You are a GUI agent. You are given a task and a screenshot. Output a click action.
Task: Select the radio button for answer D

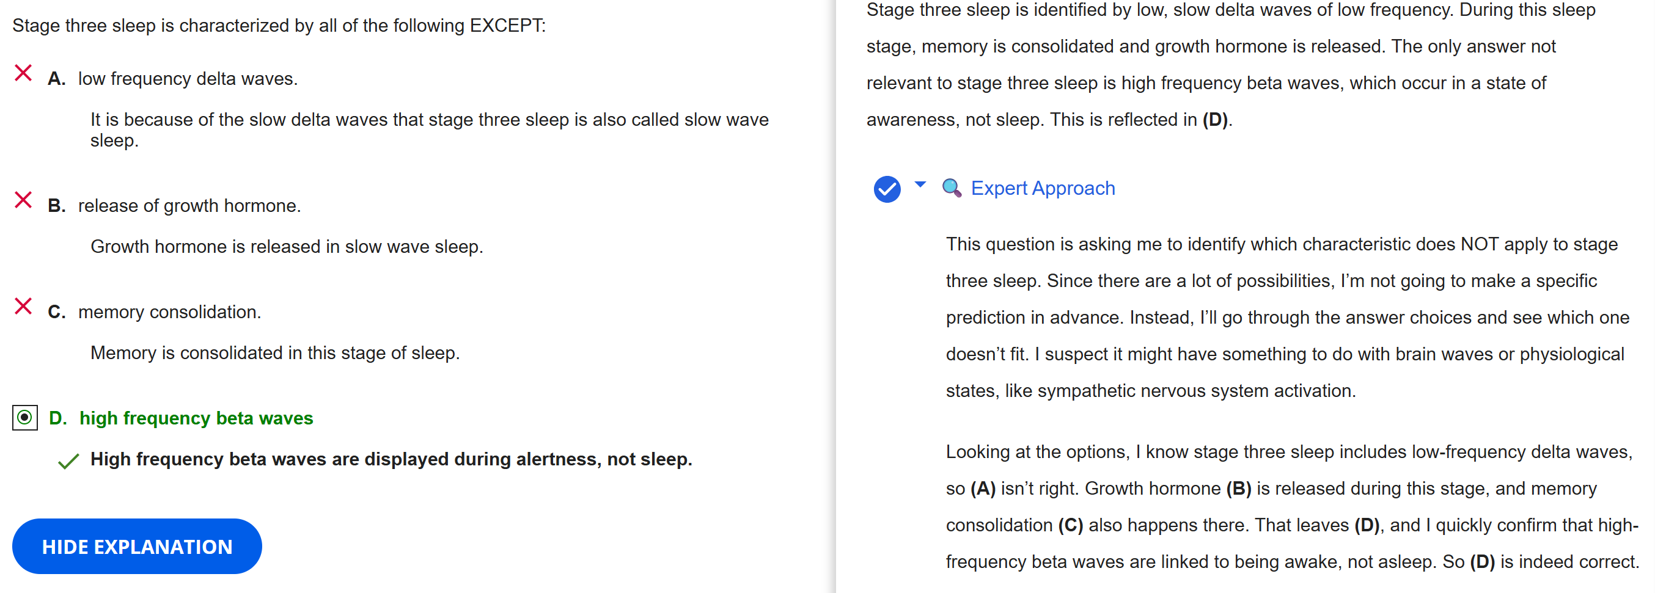pos(25,418)
